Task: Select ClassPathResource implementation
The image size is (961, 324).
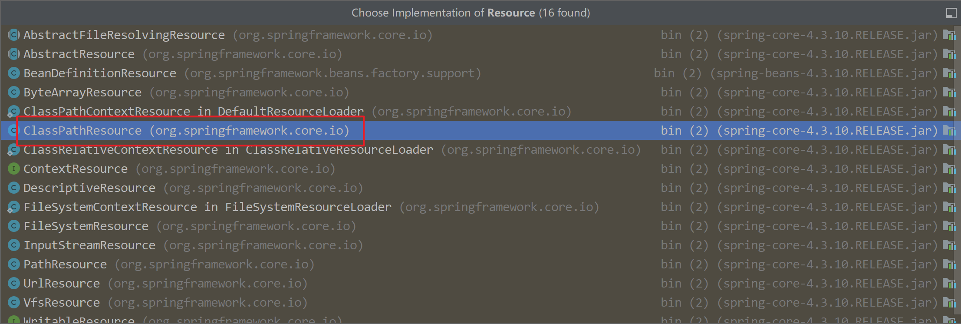Action: [82, 131]
